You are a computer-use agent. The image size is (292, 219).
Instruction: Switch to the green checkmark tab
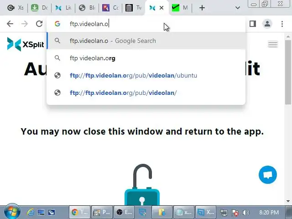(x=180, y=8)
